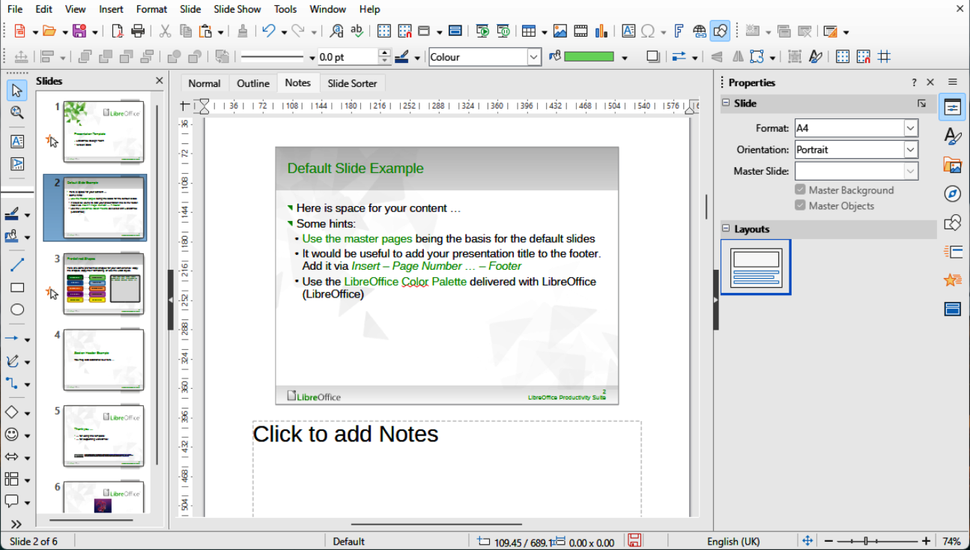
Task: Open the Format paper size dropdown
Action: [x=910, y=128]
